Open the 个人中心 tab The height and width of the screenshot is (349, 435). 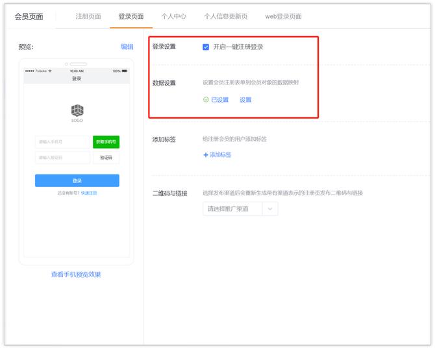[x=173, y=16]
